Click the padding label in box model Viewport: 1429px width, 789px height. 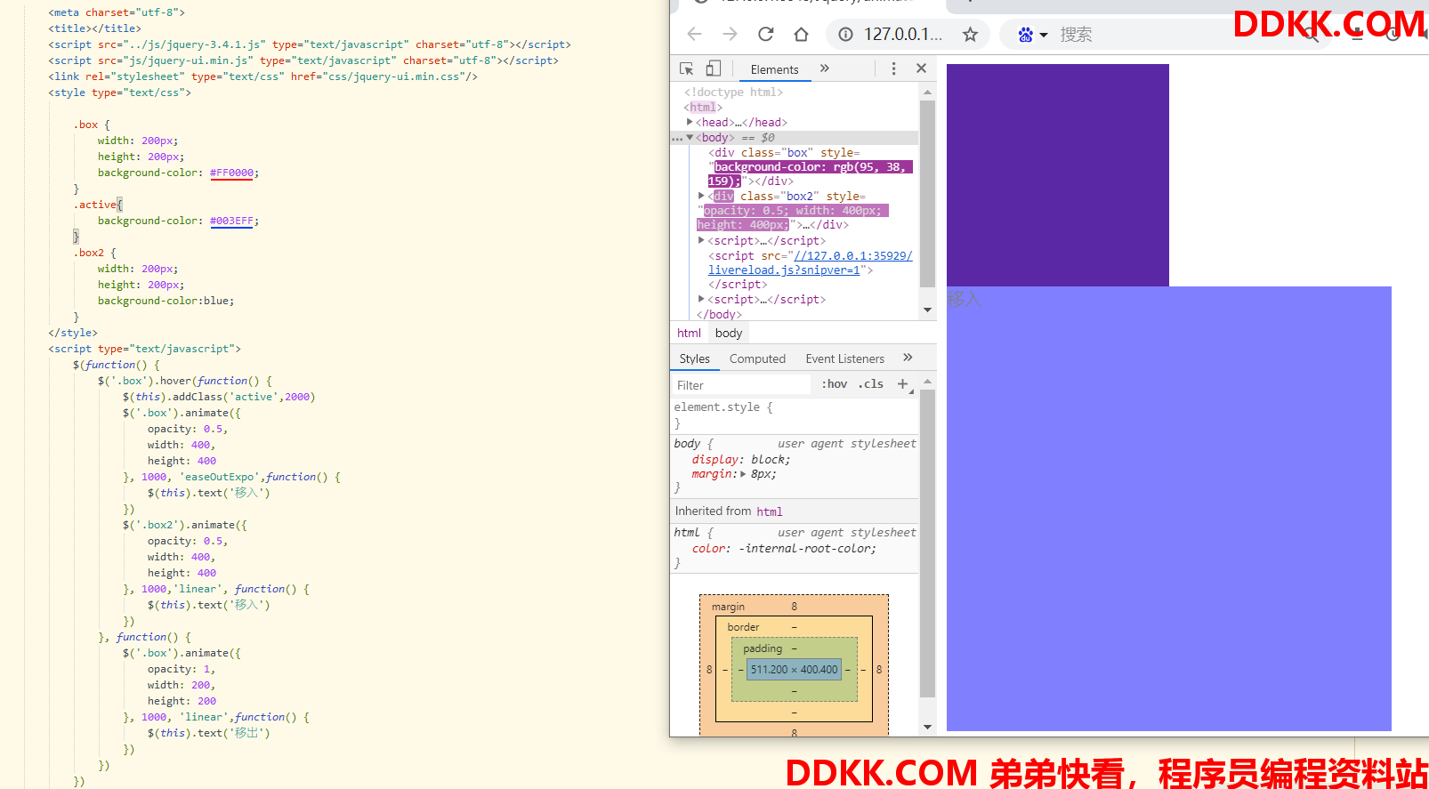763,648
